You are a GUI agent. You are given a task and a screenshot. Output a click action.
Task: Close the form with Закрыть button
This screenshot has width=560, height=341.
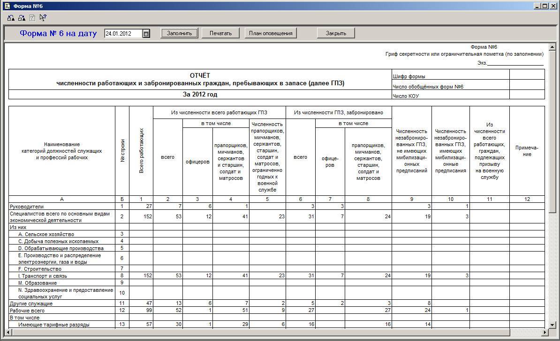point(336,33)
